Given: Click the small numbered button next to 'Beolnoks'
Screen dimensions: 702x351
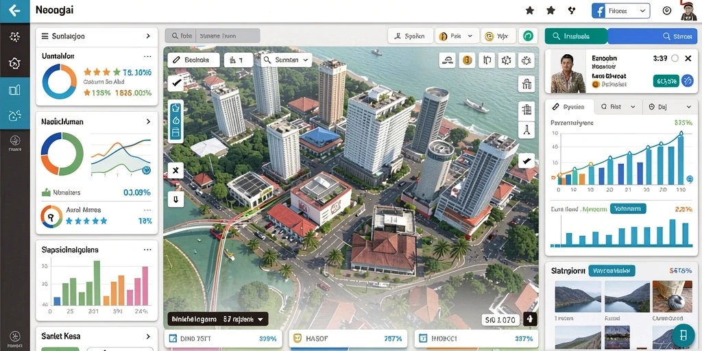Looking at the screenshot, I should point(238,60).
